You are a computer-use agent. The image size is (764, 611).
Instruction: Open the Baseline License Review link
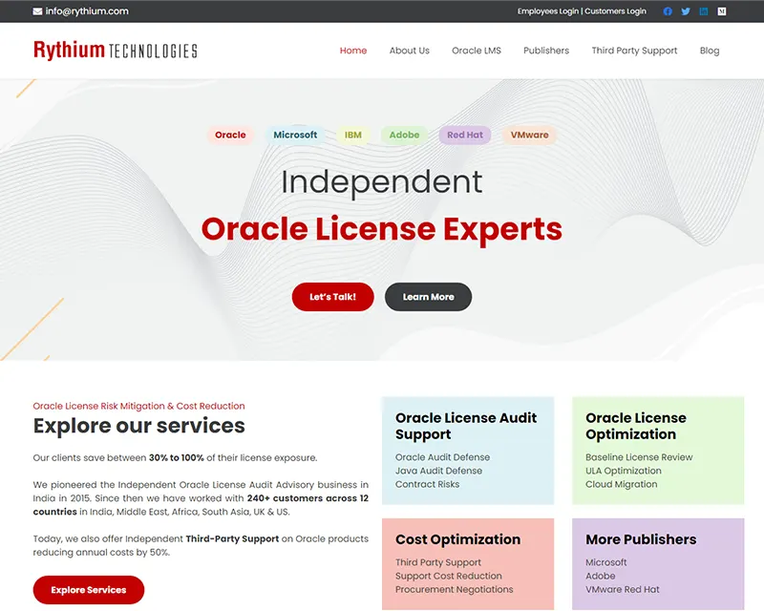pos(639,457)
